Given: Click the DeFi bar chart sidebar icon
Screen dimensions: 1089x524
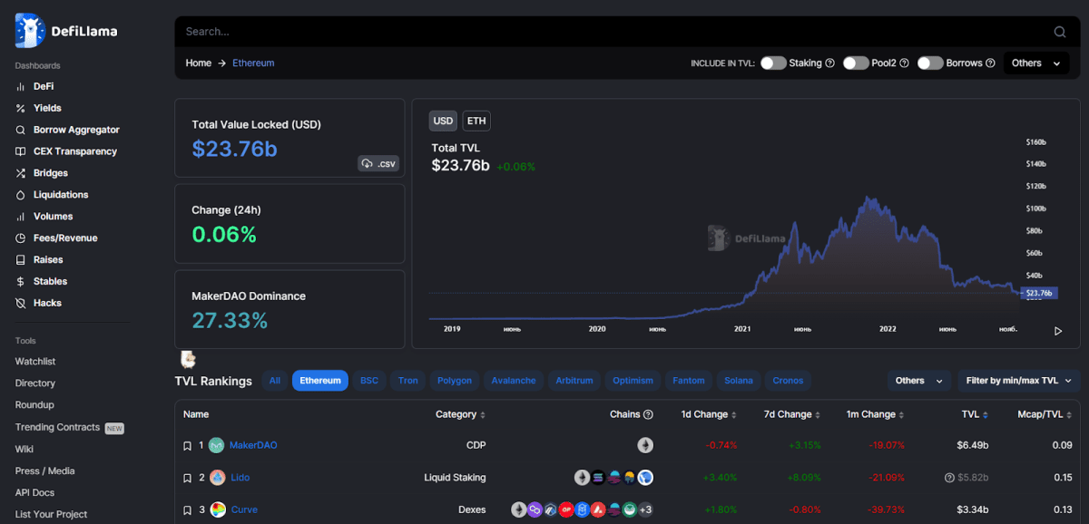Looking at the screenshot, I should click(21, 86).
